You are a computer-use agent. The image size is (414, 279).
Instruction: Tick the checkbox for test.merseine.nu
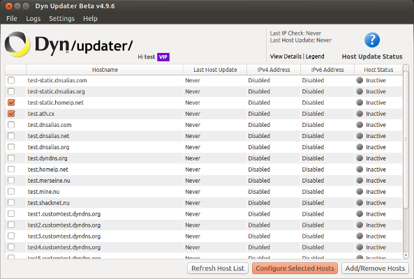point(11,181)
